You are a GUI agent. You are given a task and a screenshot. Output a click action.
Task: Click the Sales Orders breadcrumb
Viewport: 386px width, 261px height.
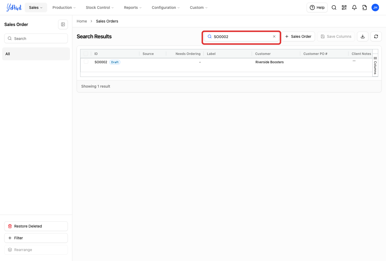(107, 21)
